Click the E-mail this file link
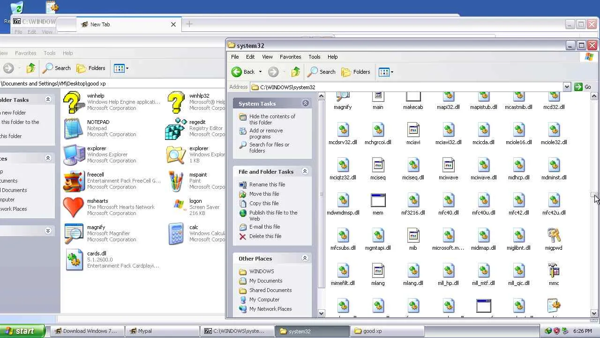Viewport: 600px width, 338px height. [x=264, y=227]
